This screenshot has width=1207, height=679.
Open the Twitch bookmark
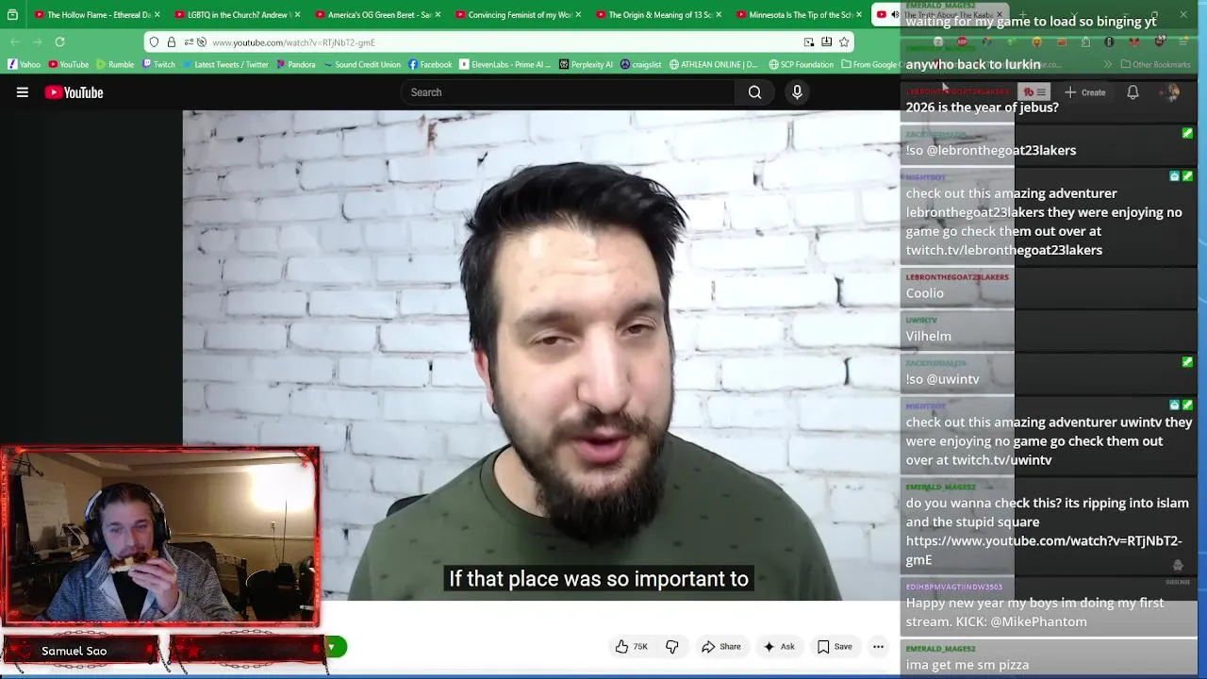pos(158,65)
